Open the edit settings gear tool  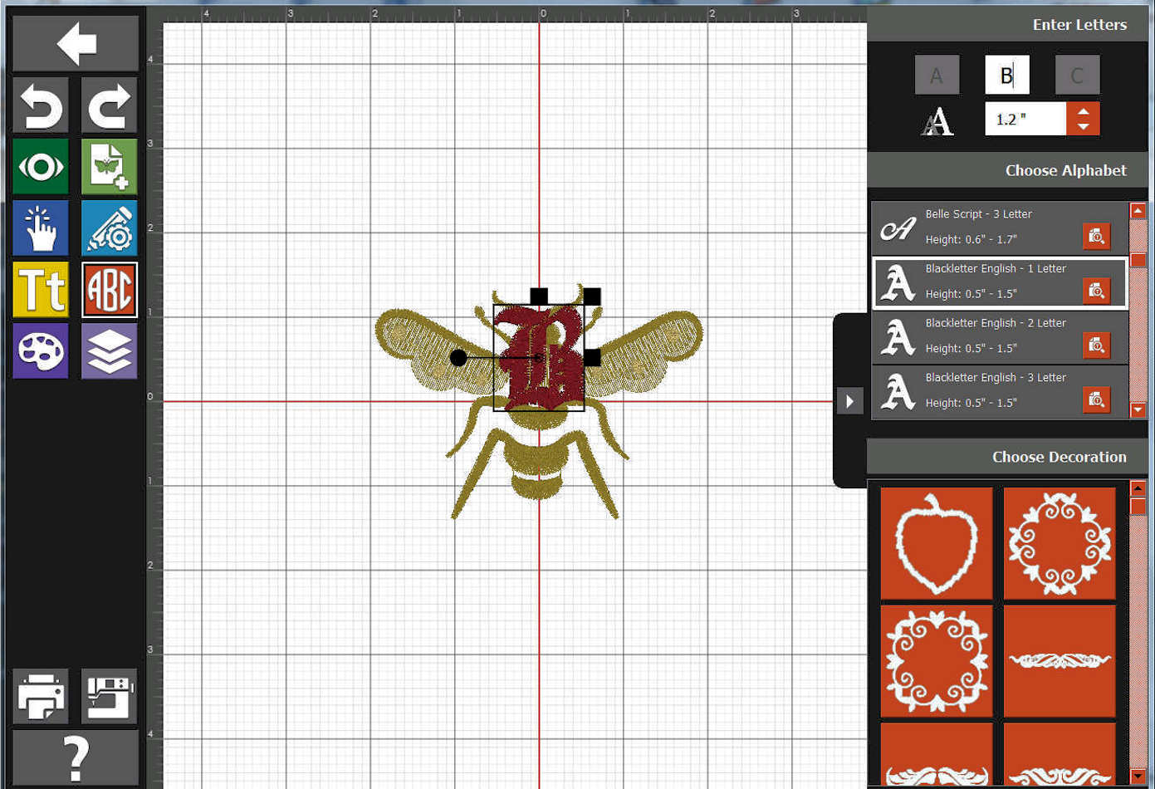pos(110,228)
